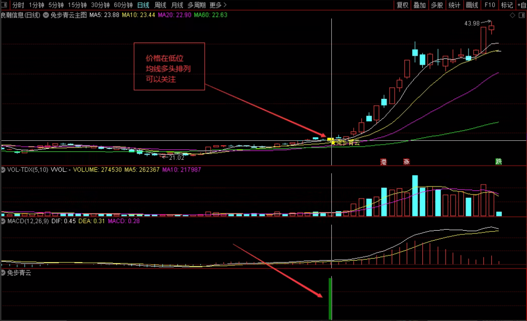Switch to the 周线 weekly tab
Image resolution: width=527 pixels, height=321 pixels.
tap(160, 5)
